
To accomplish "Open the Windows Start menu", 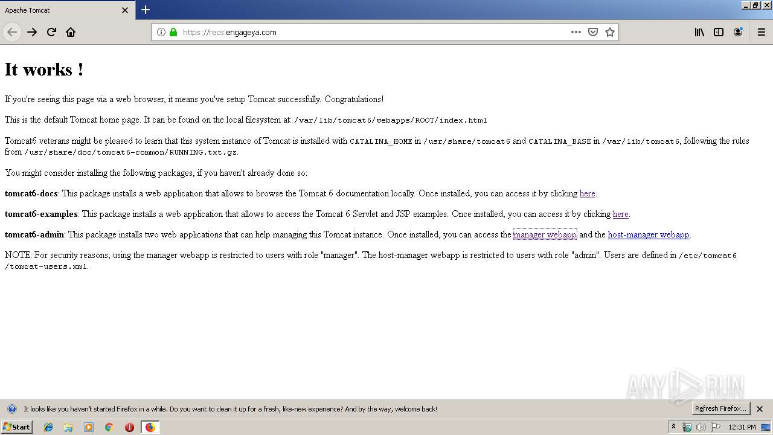I will [16, 427].
